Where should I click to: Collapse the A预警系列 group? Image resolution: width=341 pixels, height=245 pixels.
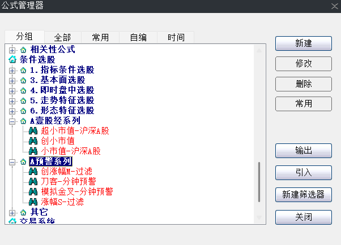(x=12, y=161)
